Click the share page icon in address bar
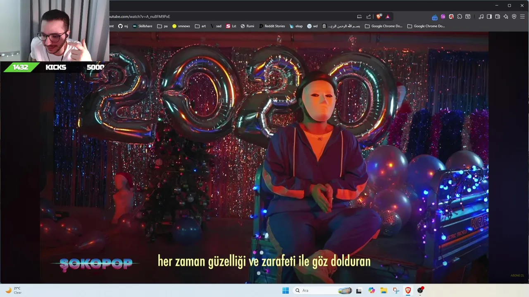The width and height of the screenshot is (529, 297). (x=369, y=16)
